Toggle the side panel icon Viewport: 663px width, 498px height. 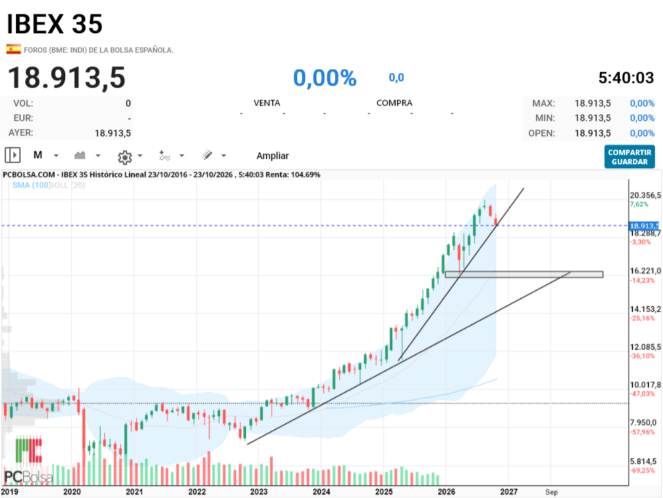[x=13, y=155]
